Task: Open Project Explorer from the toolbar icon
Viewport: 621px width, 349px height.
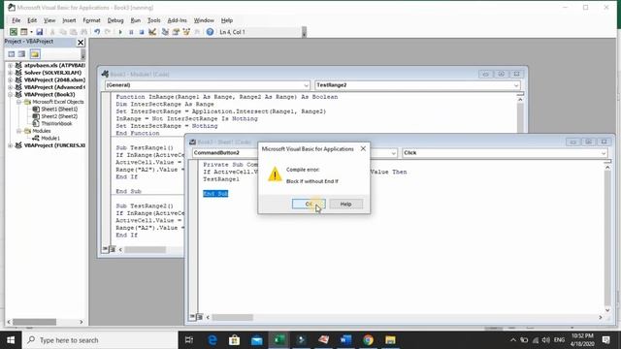Action: pos(165,32)
